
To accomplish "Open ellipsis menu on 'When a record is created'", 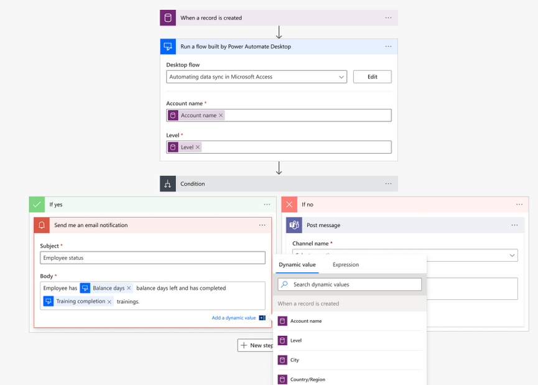I will pyautogui.click(x=388, y=18).
